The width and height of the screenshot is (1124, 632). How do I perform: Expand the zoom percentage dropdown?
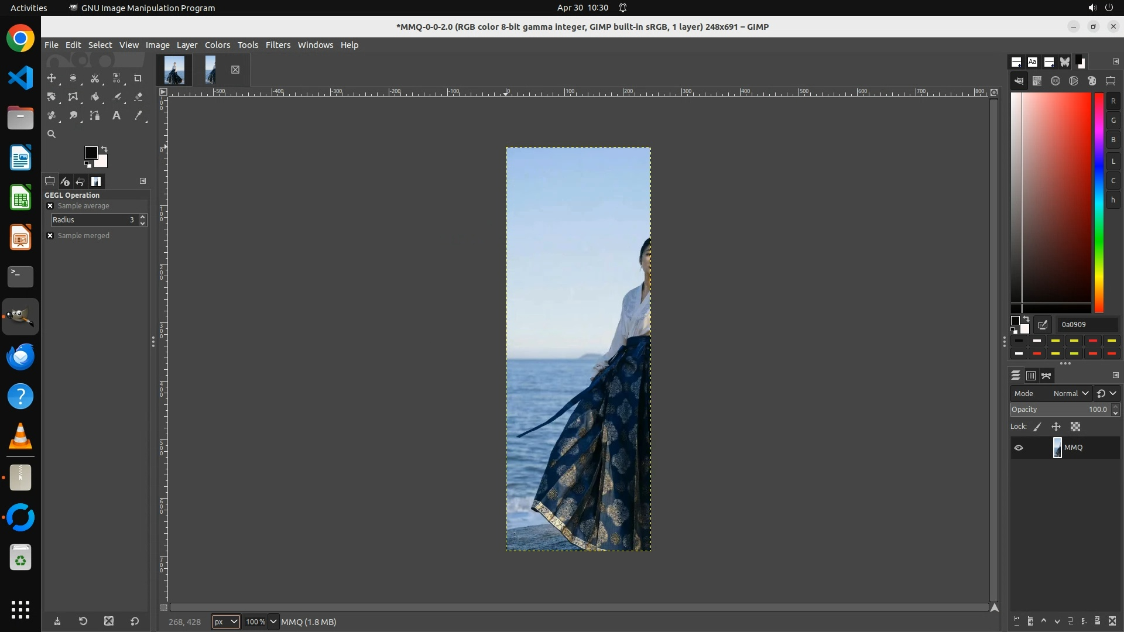click(273, 622)
